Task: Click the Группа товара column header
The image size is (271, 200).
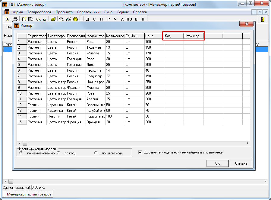Action: pos(37,36)
